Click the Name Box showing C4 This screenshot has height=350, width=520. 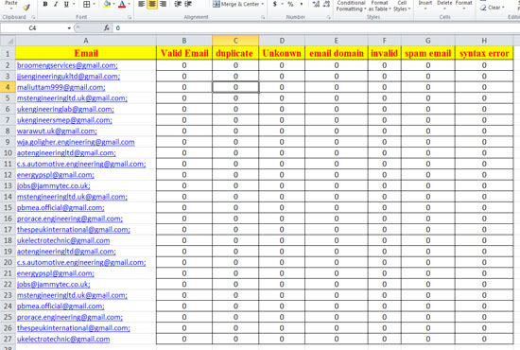pyautogui.click(x=33, y=28)
